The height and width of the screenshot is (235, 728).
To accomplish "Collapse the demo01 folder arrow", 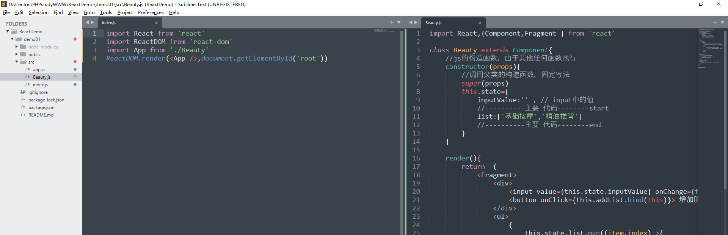I will click(12, 39).
